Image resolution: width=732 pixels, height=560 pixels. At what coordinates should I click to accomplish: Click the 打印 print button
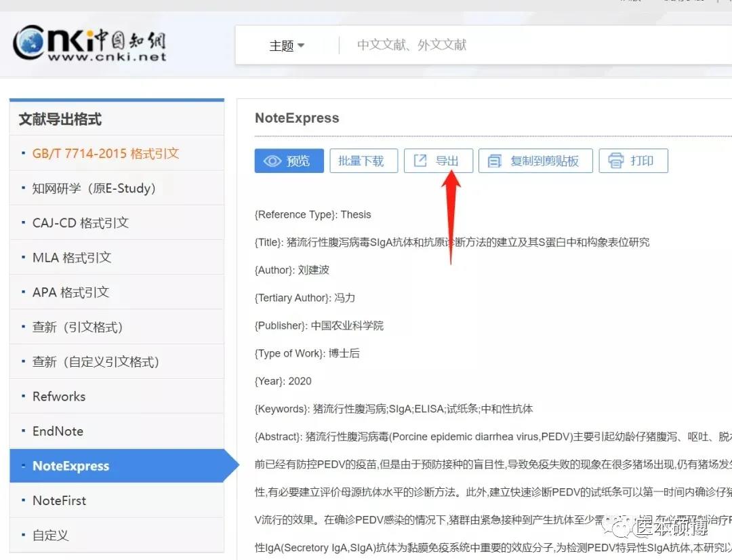634,161
